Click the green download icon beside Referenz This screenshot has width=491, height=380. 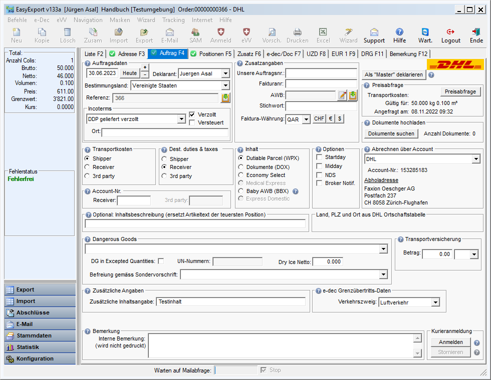click(x=226, y=98)
